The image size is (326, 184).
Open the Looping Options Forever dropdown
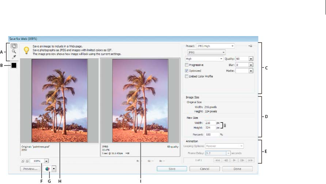coord(224,146)
